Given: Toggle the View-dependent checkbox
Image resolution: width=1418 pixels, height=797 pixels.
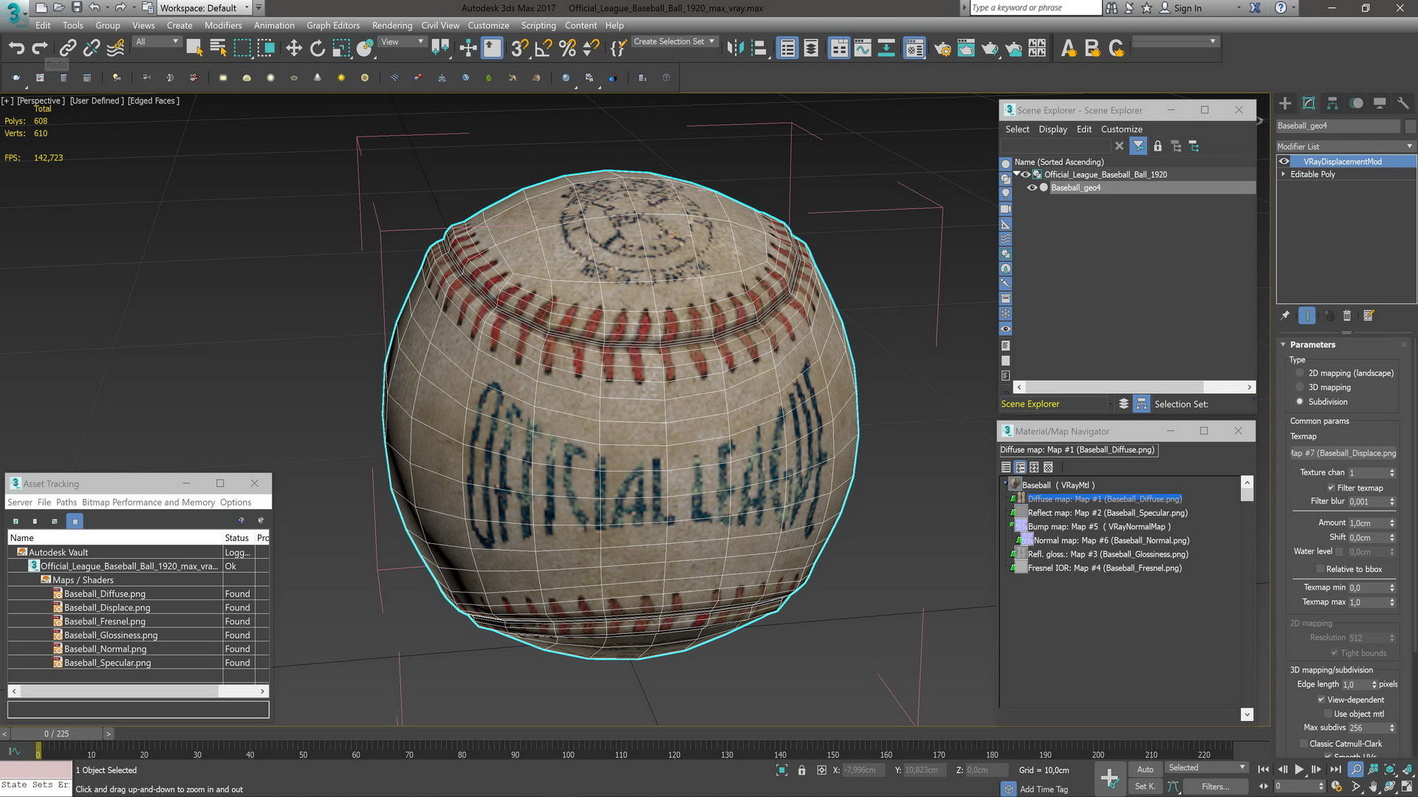Looking at the screenshot, I should coord(1321,700).
